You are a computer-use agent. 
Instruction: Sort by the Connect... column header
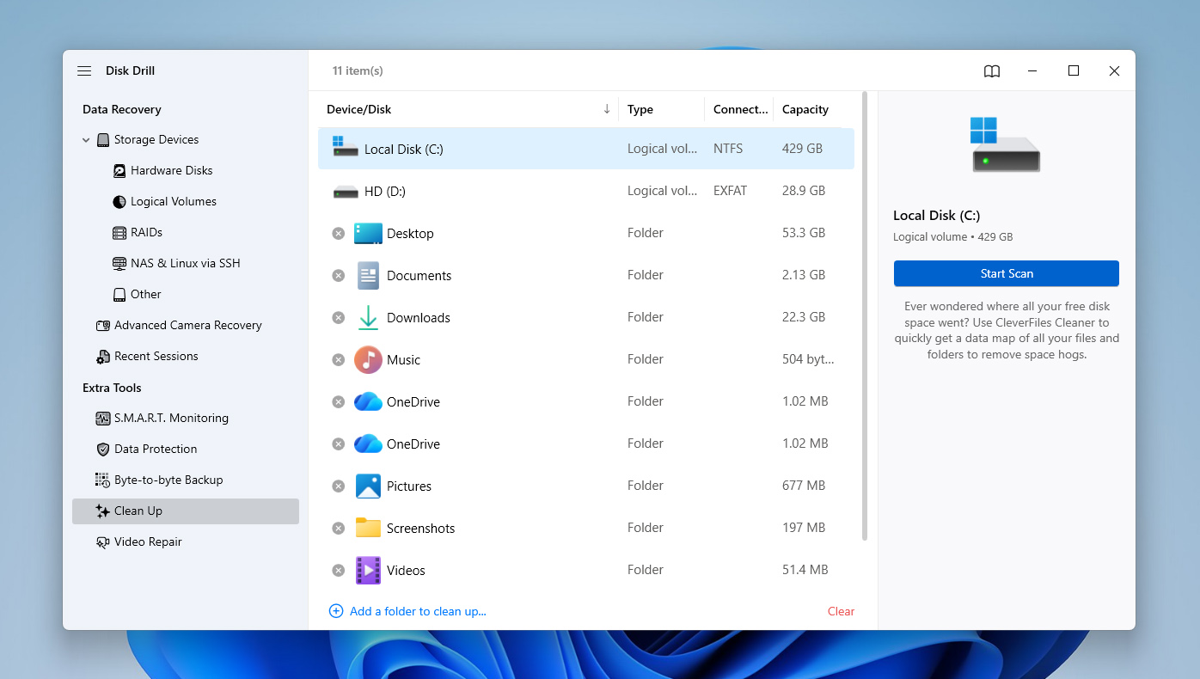click(741, 110)
